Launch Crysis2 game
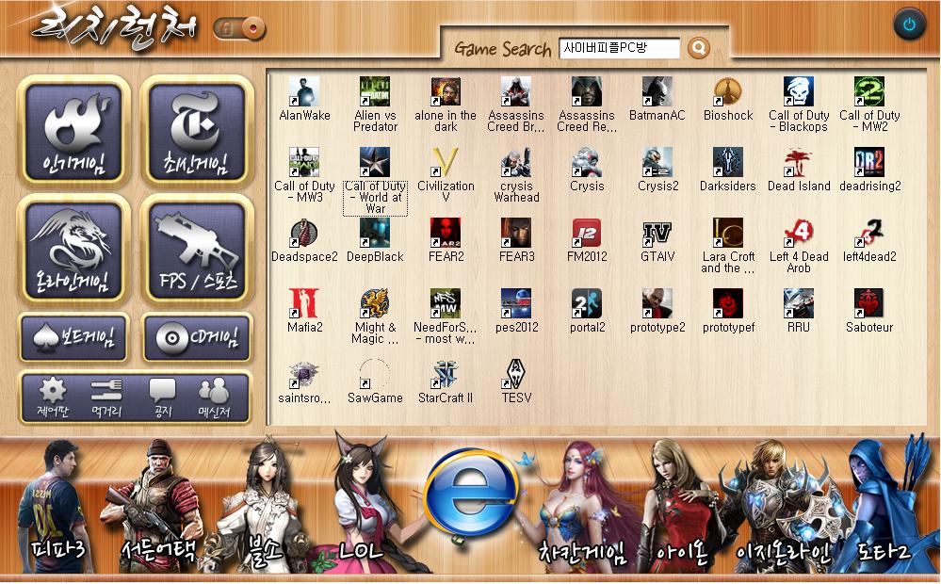Viewport: 941px width, 584px height. 657,170
